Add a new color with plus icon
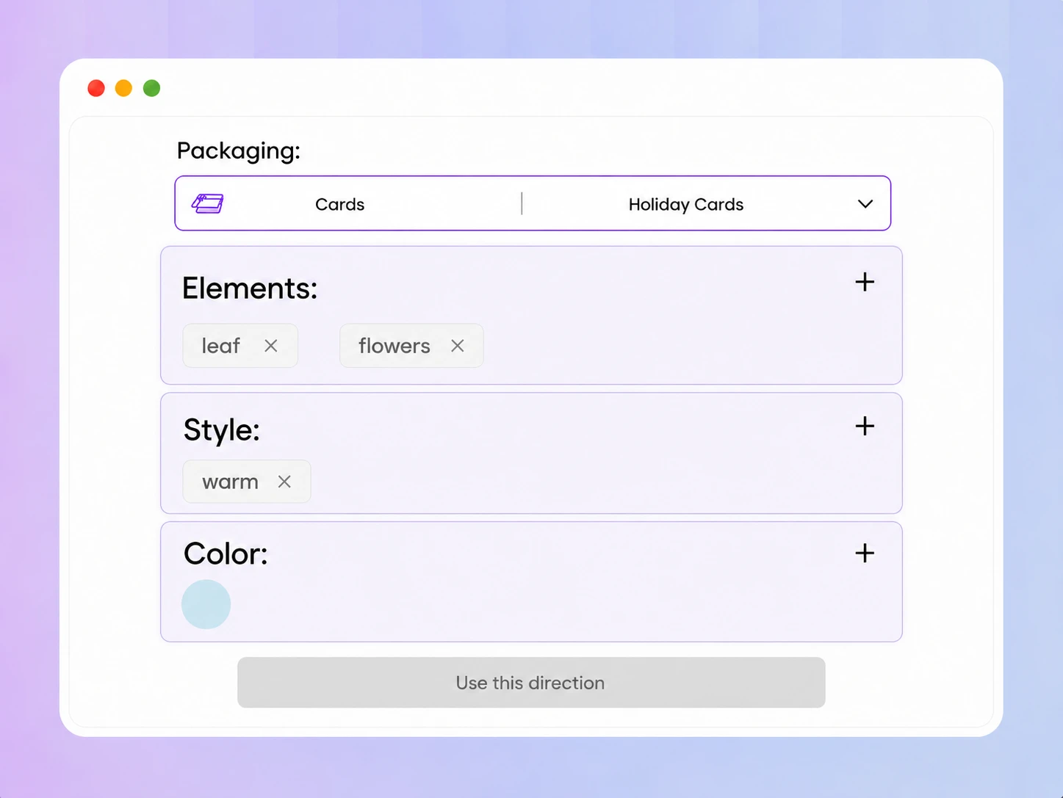The height and width of the screenshot is (798, 1063). point(865,553)
